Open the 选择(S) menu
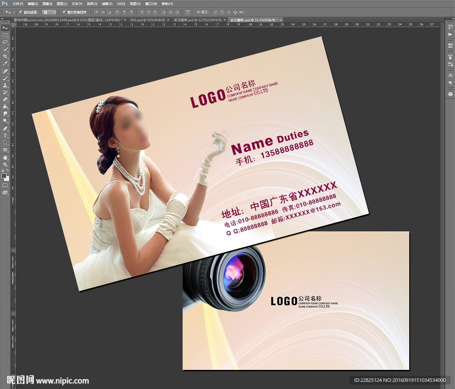Image resolution: width=455 pixels, height=389 pixels. pyautogui.click(x=92, y=4)
